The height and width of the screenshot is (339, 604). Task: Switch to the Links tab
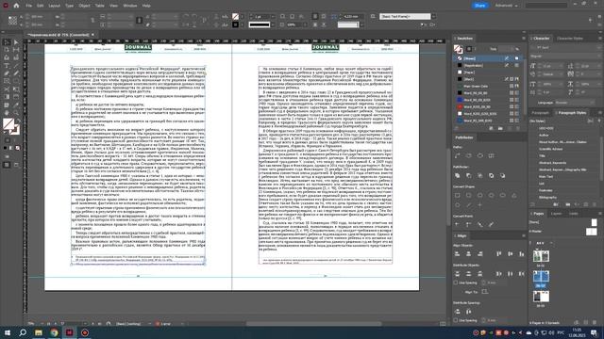[574, 214]
